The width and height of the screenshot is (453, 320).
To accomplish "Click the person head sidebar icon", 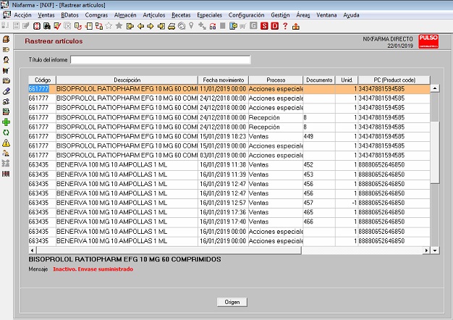I will point(6,60).
